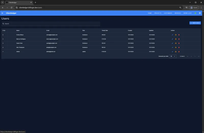
Task: Edit Emma Wilson with the pencil icon
Action: [172, 35]
